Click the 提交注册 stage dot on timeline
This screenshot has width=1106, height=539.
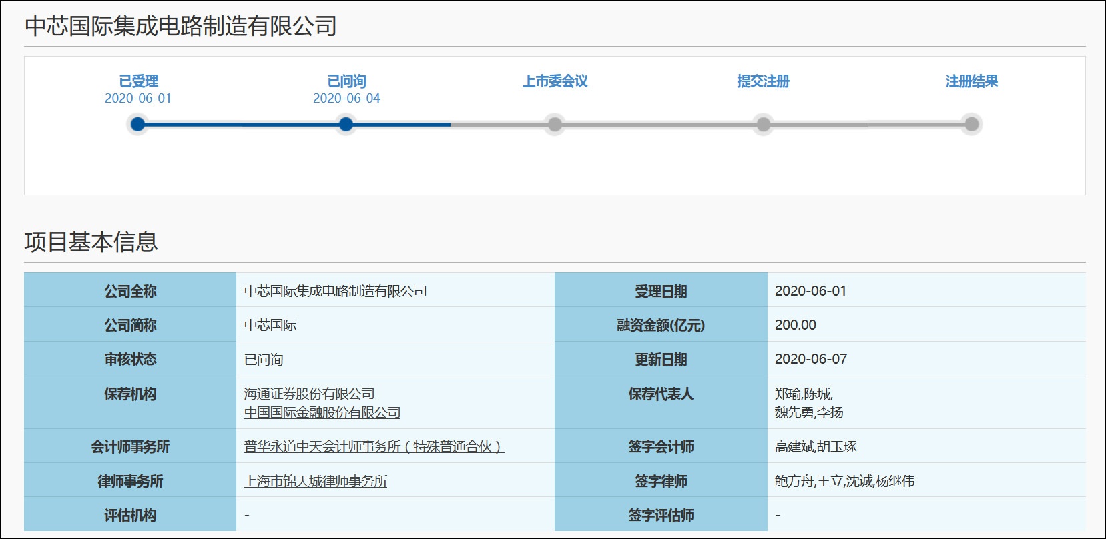(x=763, y=124)
